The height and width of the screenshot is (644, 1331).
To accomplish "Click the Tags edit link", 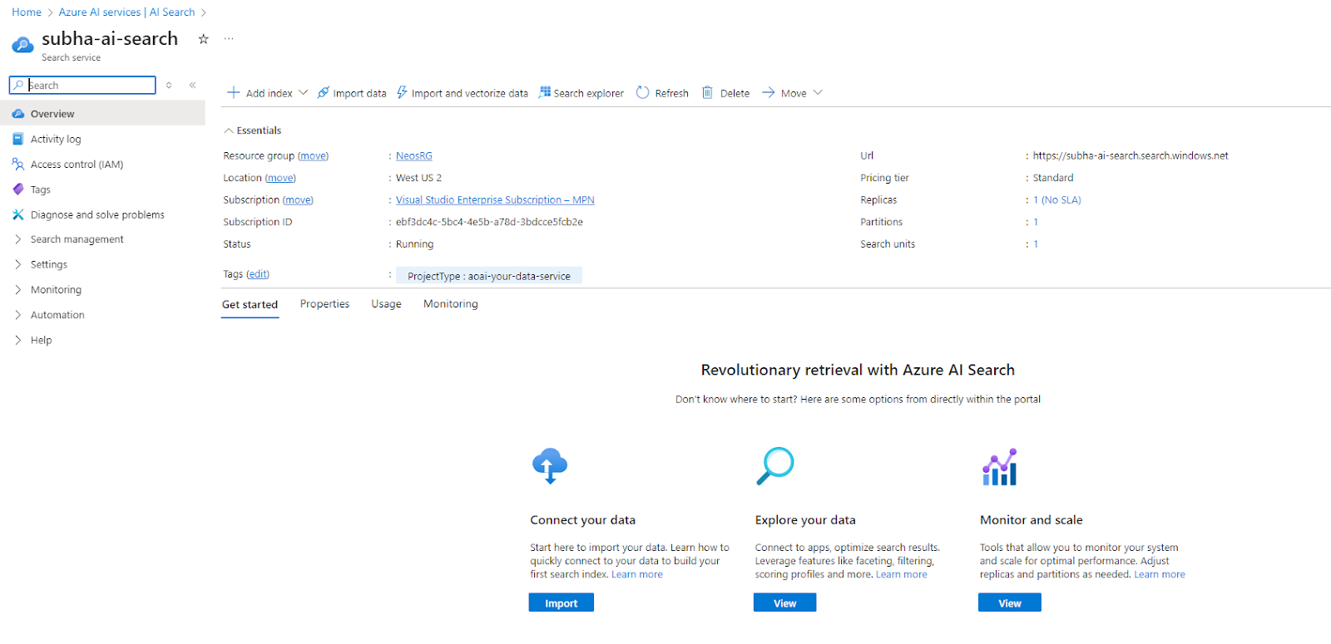I will pos(258,274).
